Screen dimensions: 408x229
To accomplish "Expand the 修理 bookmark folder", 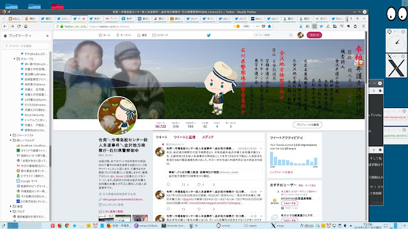I will [x=11, y=206].
